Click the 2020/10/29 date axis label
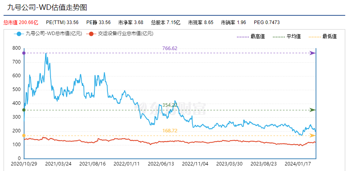This screenshot has height=171, width=346. click(24, 164)
